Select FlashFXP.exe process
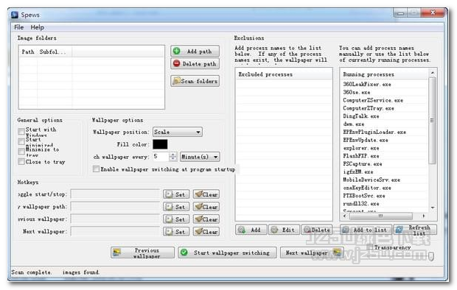The height and width of the screenshot is (290, 457). tap(361, 156)
